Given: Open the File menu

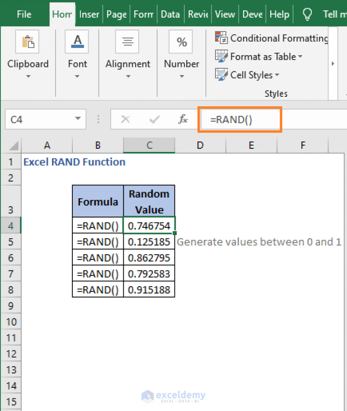Looking at the screenshot, I should click(x=23, y=14).
